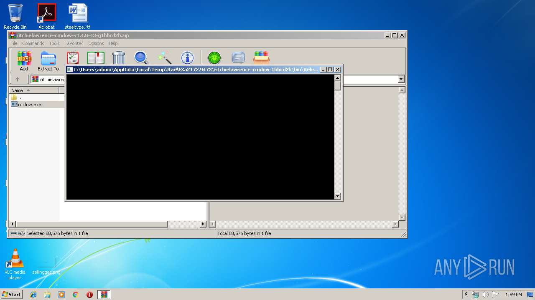This screenshot has height=300, width=535.
Task: Close the cmdow console window
Action: pos(338,70)
